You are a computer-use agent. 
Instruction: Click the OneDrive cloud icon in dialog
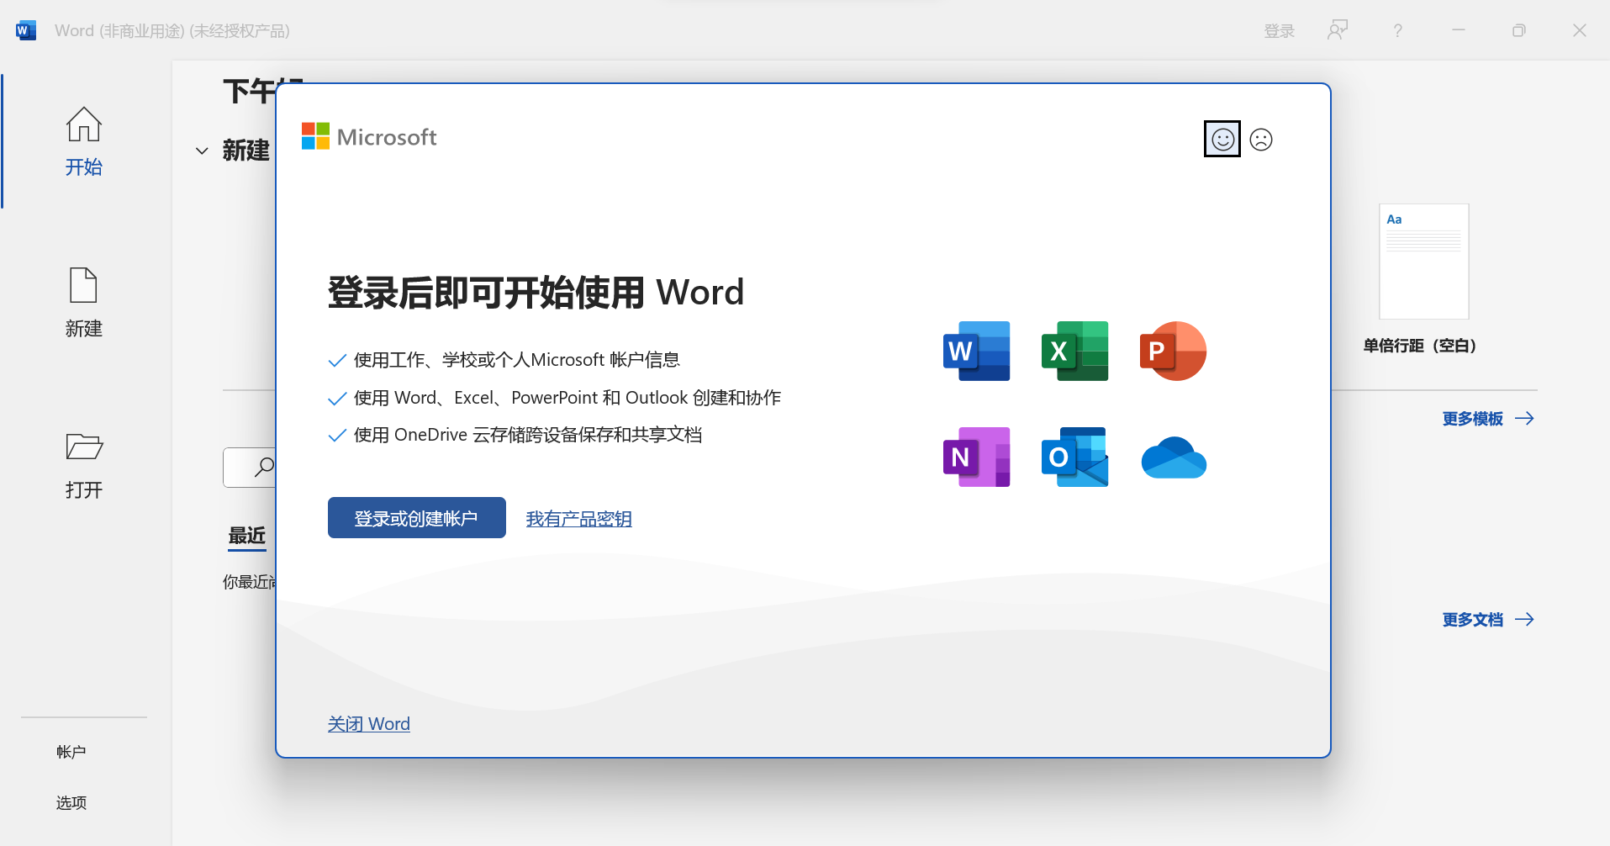(x=1174, y=457)
